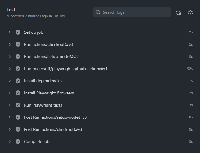This screenshot has height=153, width=200.
Task: Click the checkmark icon for Run Playwright tests
Action: click(x=18, y=105)
